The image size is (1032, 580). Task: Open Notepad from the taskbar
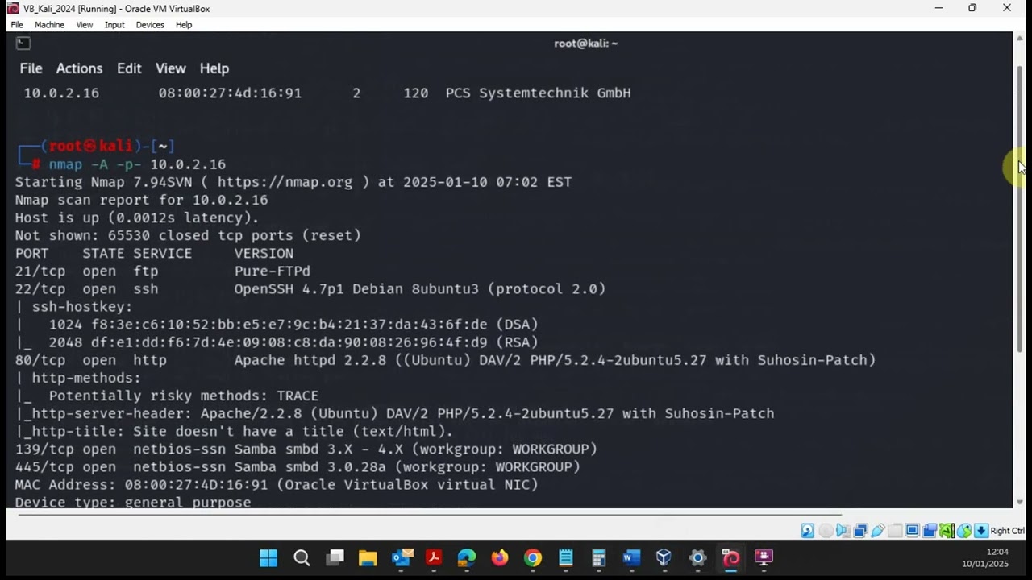[566, 557]
